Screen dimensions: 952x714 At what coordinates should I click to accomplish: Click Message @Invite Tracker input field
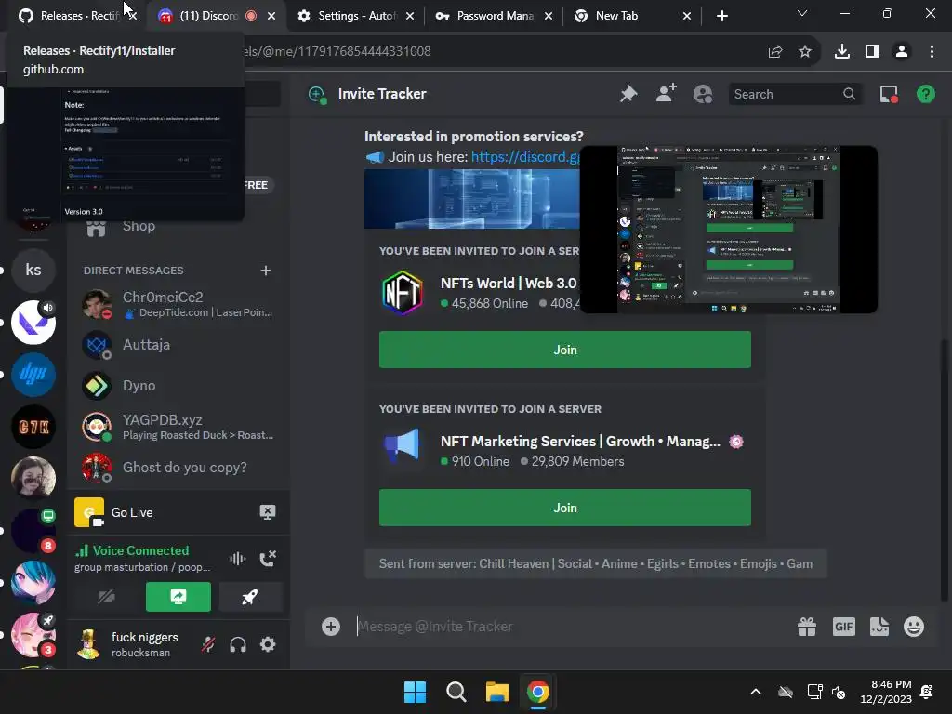tap(571, 626)
